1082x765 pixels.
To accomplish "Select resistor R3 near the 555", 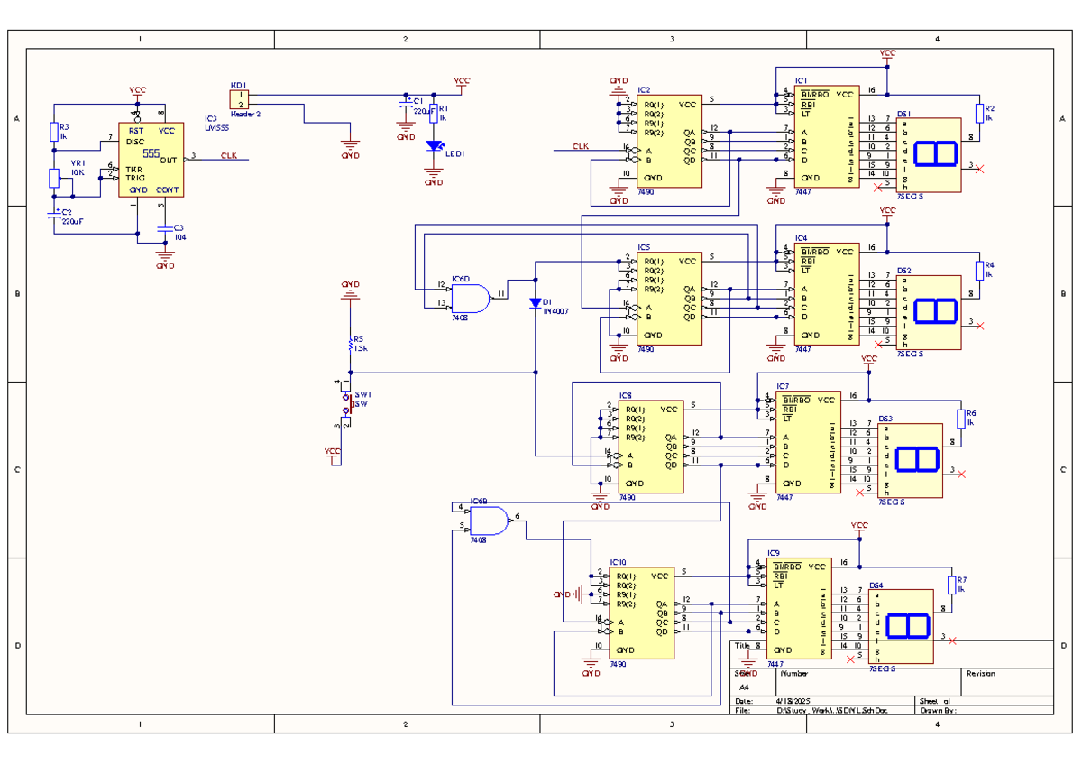I will pyautogui.click(x=55, y=132).
